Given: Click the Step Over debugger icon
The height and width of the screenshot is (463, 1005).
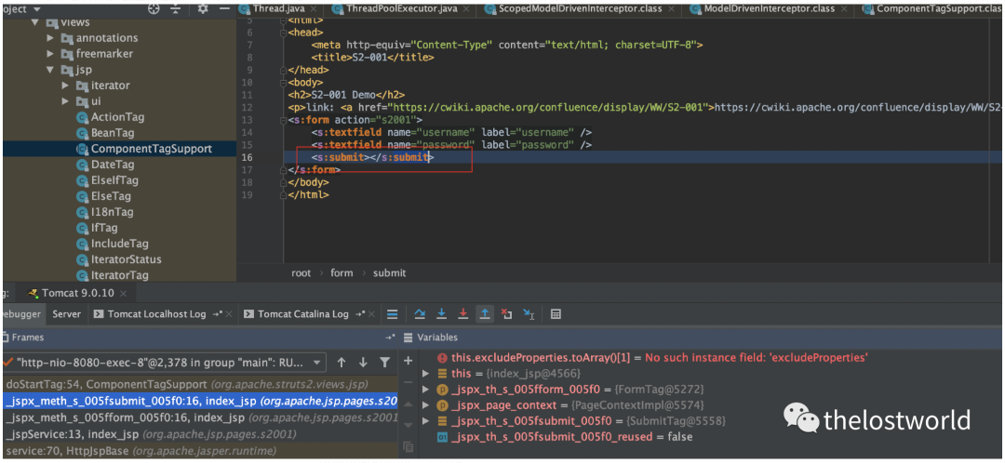Looking at the screenshot, I should [420, 314].
